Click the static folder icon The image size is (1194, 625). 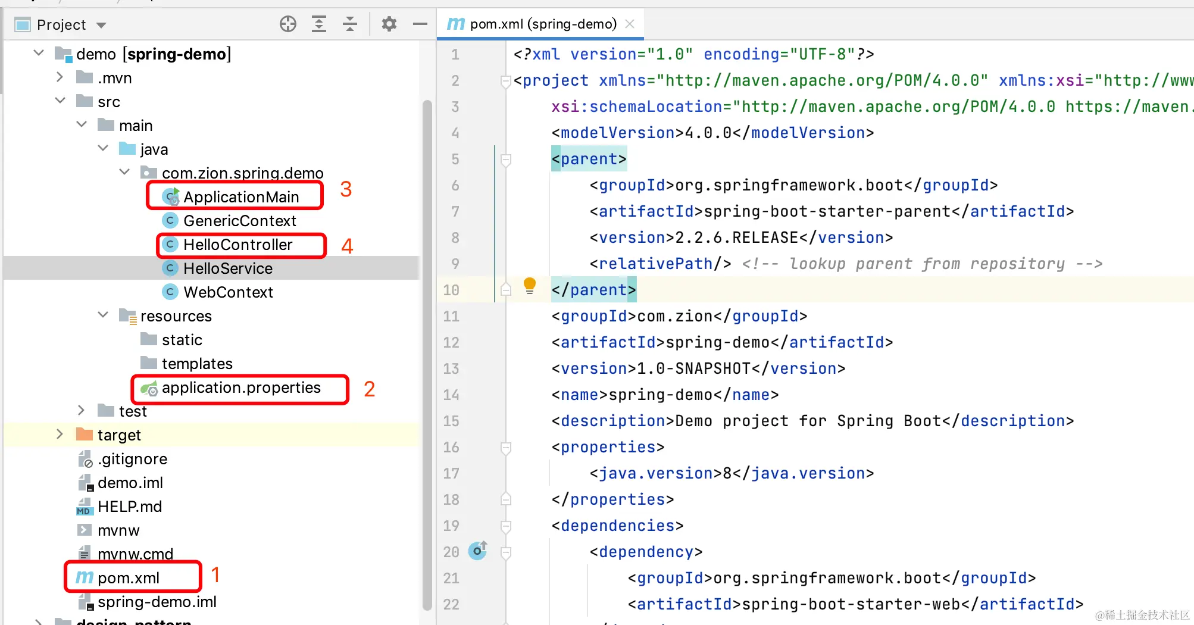pyautogui.click(x=149, y=339)
